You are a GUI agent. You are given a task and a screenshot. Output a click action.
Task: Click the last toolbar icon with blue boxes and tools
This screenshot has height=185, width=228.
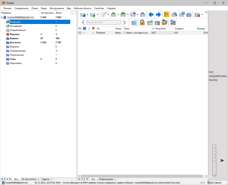(173, 22)
